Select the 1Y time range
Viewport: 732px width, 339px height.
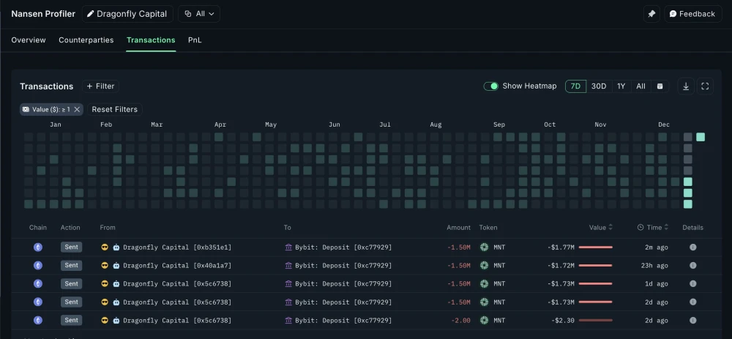pos(621,86)
